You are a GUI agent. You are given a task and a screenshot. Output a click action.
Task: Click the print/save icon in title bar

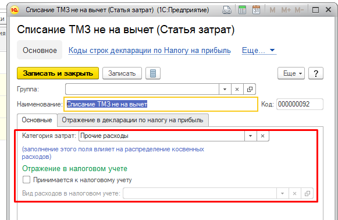(227, 10)
